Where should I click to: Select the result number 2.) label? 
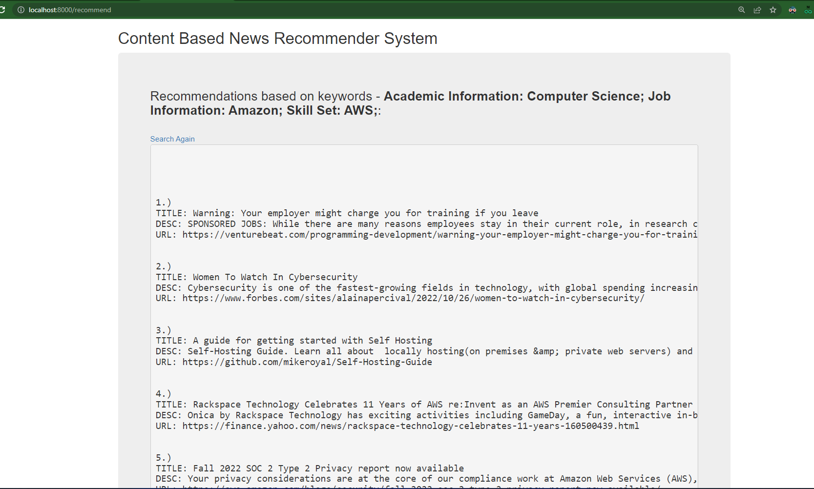[x=164, y=266]
